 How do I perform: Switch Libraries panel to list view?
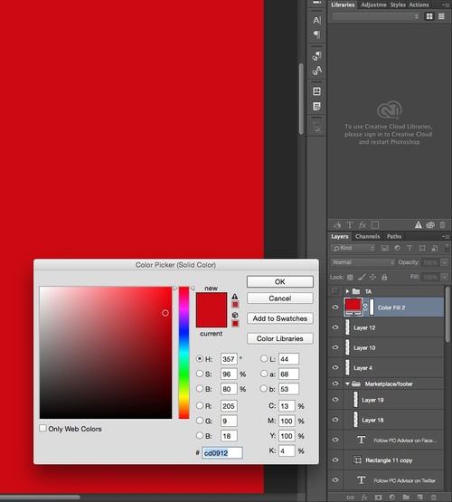[x=441, y=16]
